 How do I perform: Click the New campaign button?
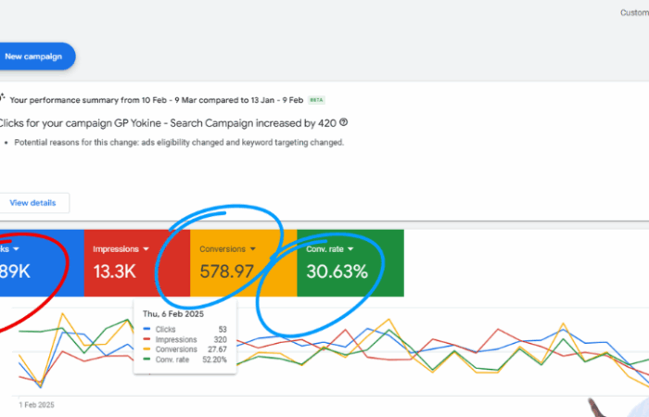click(35, 57)
